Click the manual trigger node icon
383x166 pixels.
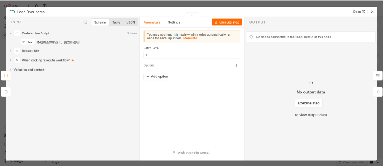[17, 60]
